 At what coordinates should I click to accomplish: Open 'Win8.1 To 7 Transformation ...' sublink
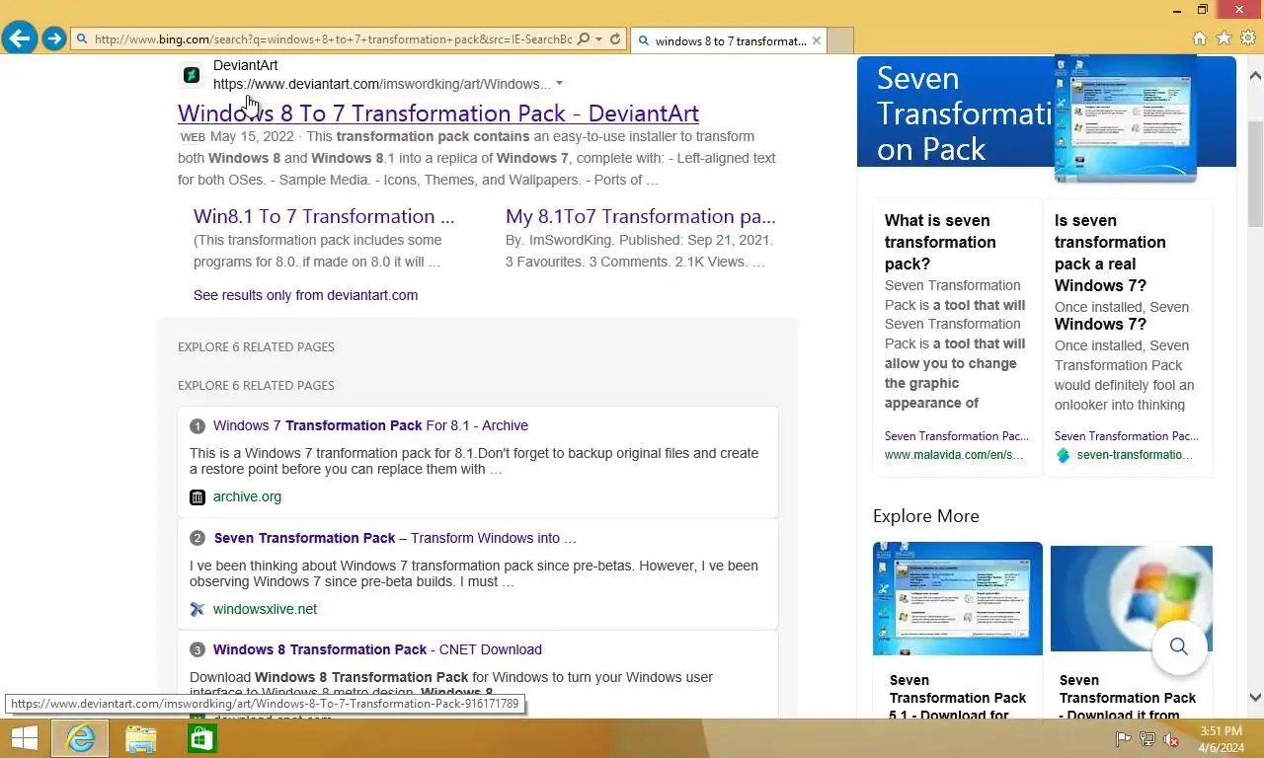click(324, 216)
